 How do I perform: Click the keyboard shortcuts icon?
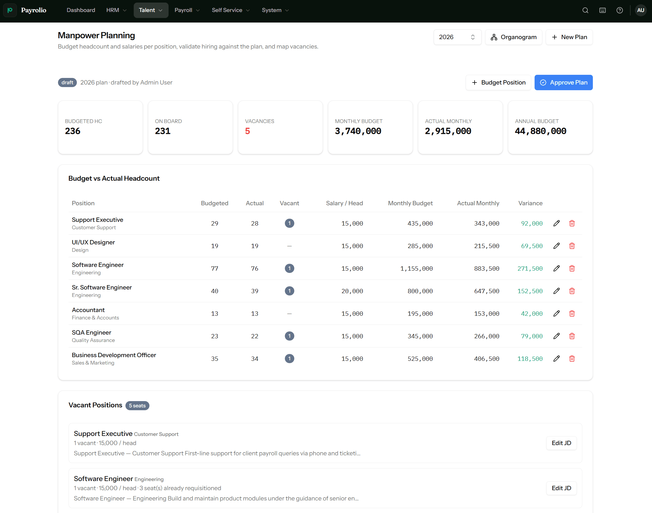pyautogui.click(x=602, y=10)
